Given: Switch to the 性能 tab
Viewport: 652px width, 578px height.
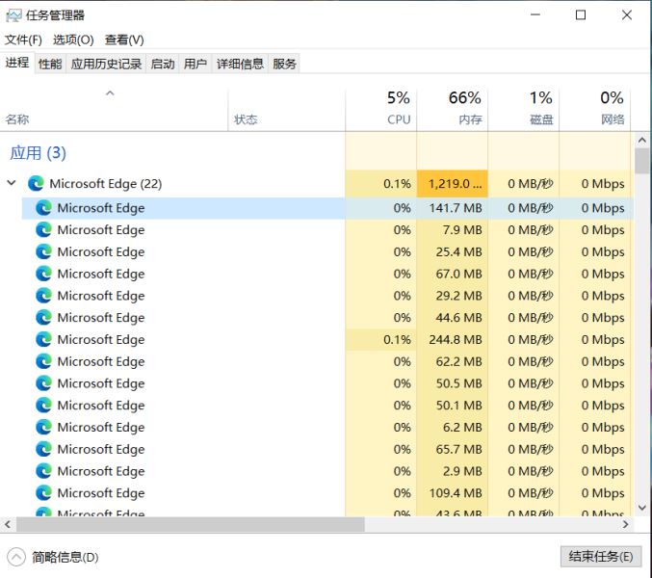Looking at the screenshot, I should pos(50,64).
